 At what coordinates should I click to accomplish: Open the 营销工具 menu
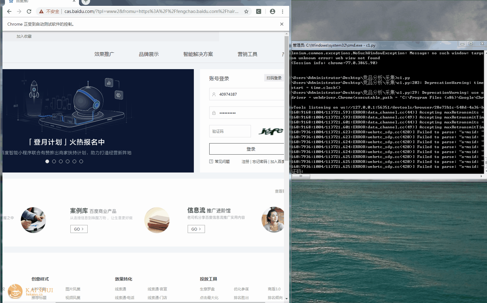(248, 54)
